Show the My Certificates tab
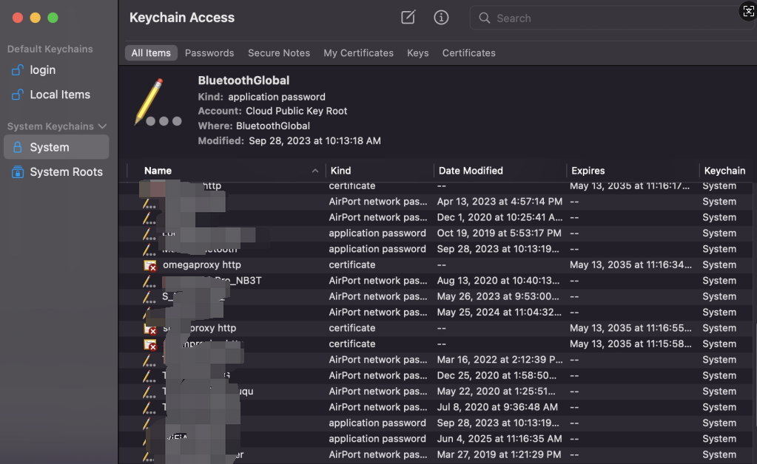This screenshot has width=757, height=464. coord(359,53)
